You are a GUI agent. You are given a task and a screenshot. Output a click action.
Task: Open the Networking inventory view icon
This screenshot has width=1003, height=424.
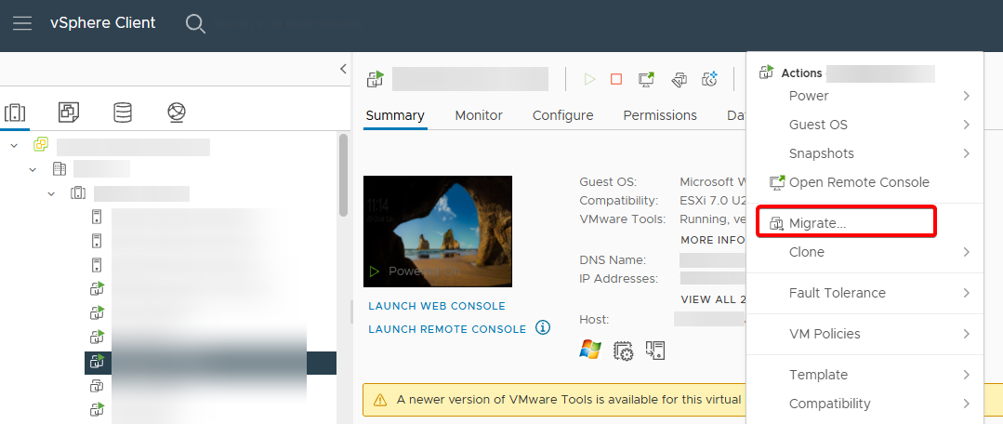click(177, 113)
